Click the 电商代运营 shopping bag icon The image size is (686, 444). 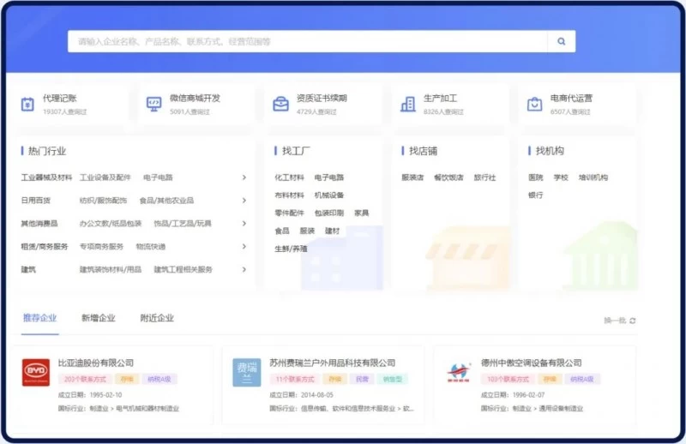pos(534,105)
